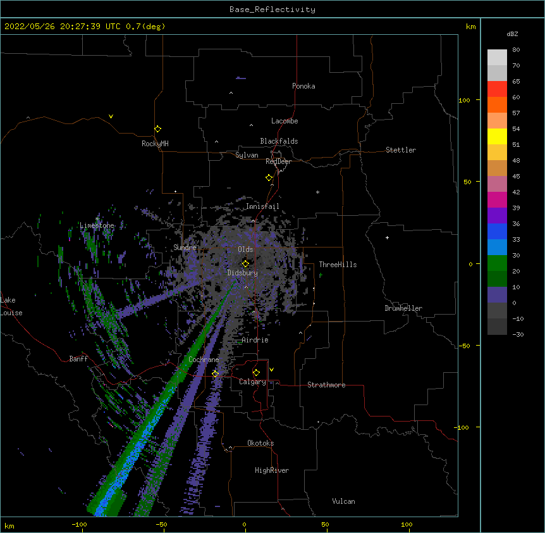Select the yellow station marker south of RedDeer
The width and height of the screenshot is (545, 533).
click(x=269, y=178)
